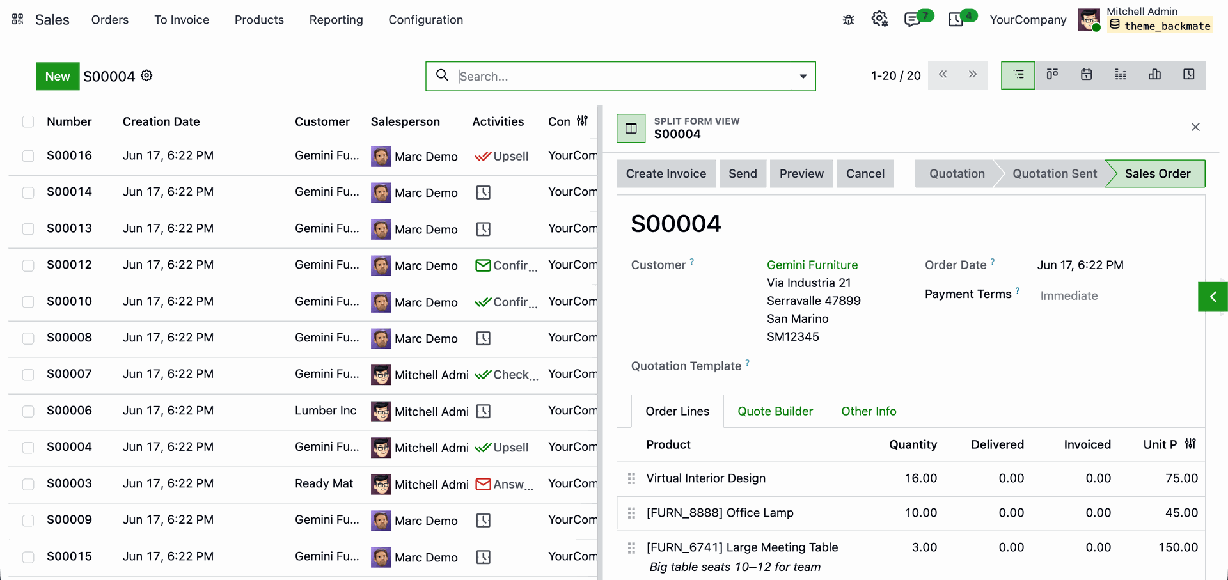
Task: Click the split form view layout icon
Action: pyautogui.click(x=631, y=128)
